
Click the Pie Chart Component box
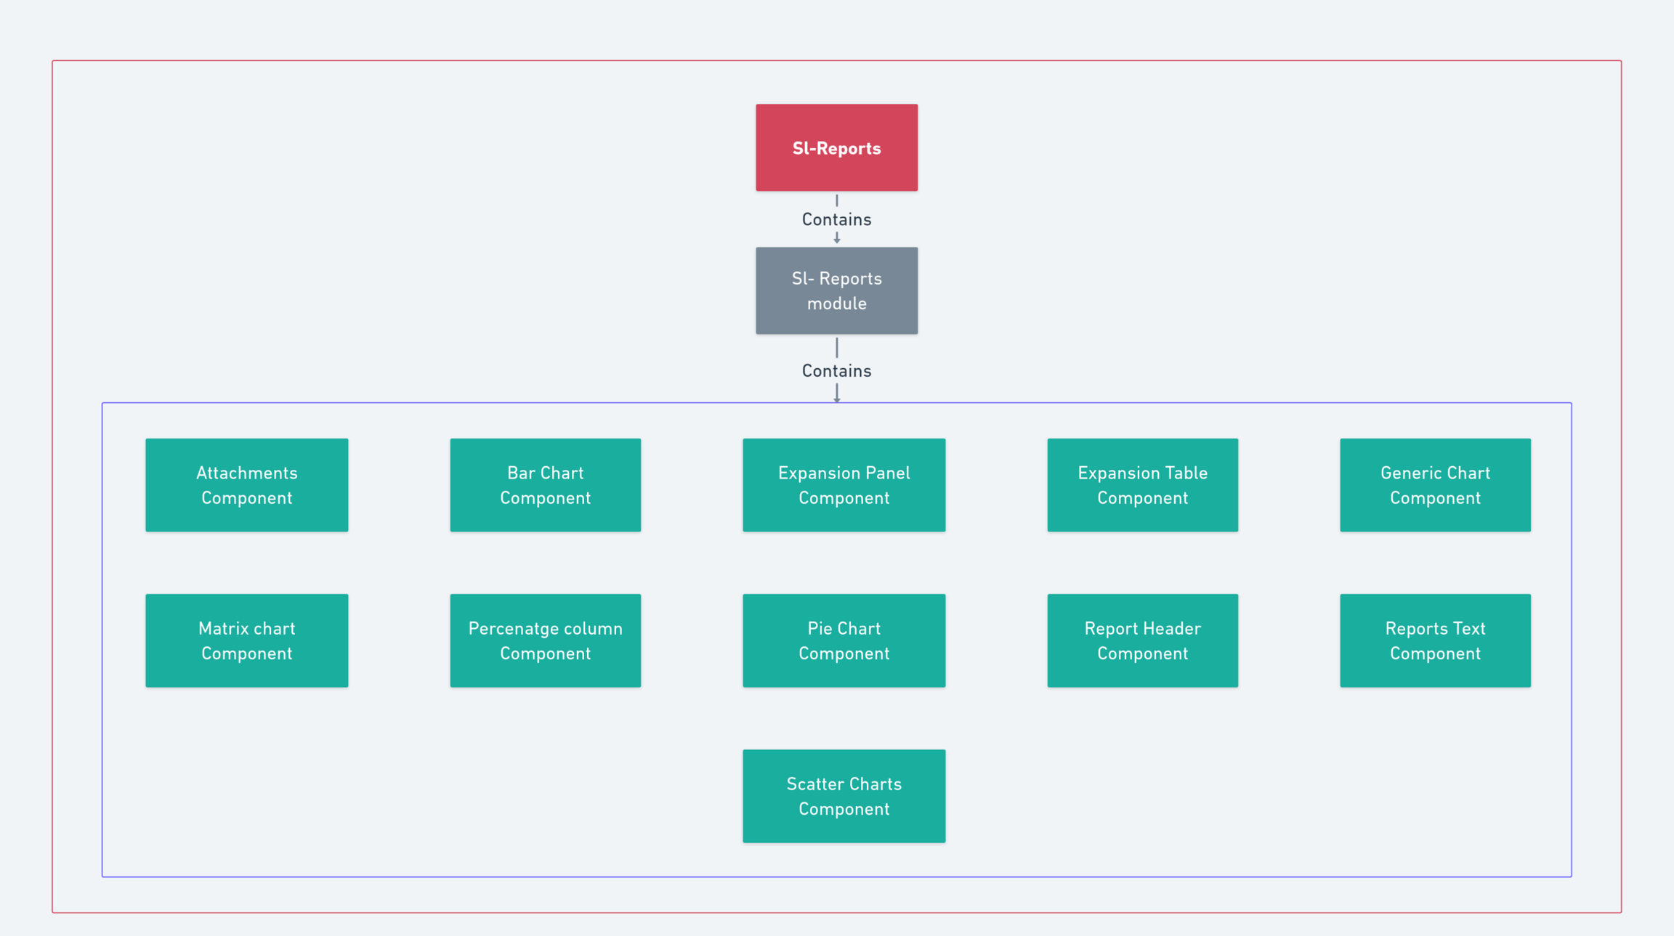pyautogui.click(x=844, y=640)
